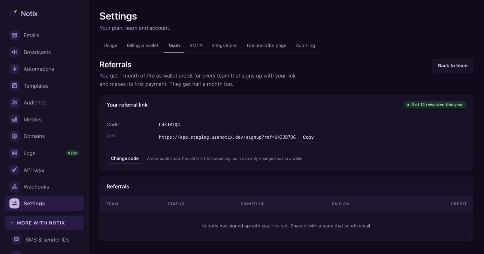Click the 0 of 12 rewarded badge
The height and width of the screenshot is (254, 484).
click(x=435, y=105)
